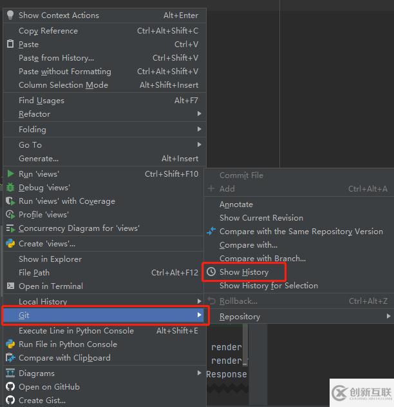Screen dimensions: 394x407
Task: Select Run File in Python Console
Action: [104, 344]
